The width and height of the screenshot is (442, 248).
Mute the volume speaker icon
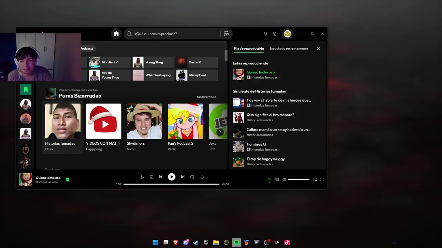point(284,179)
